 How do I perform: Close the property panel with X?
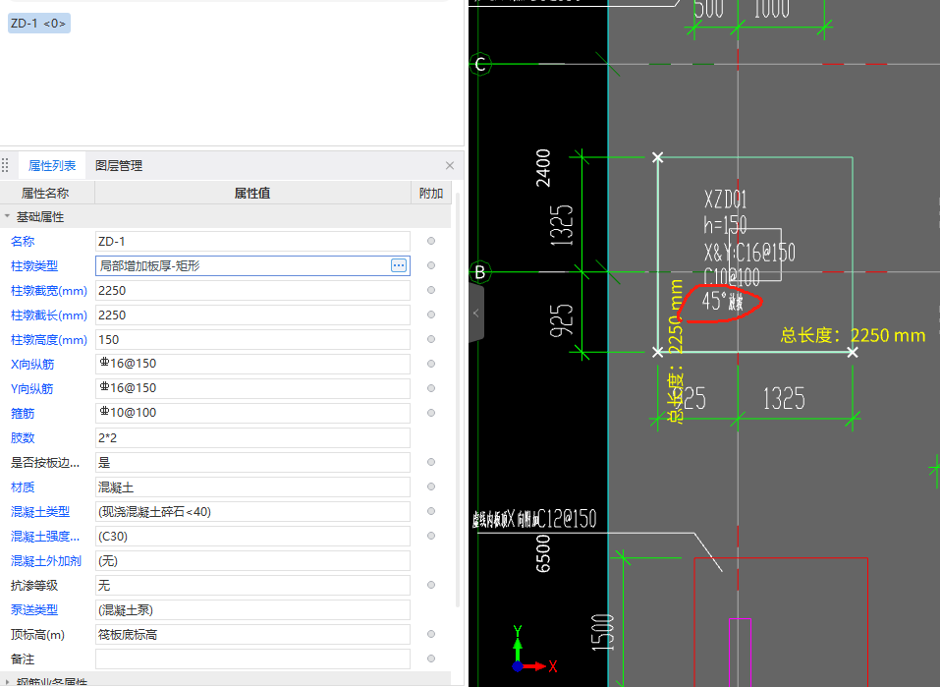[450, 165]
